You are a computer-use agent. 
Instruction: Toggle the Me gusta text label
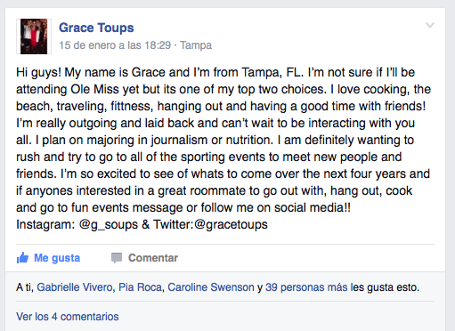[57, 258]
